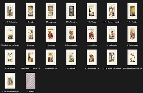Select the Temperance card thumbnail
The image size is (143, 93).
coord(71,34)
